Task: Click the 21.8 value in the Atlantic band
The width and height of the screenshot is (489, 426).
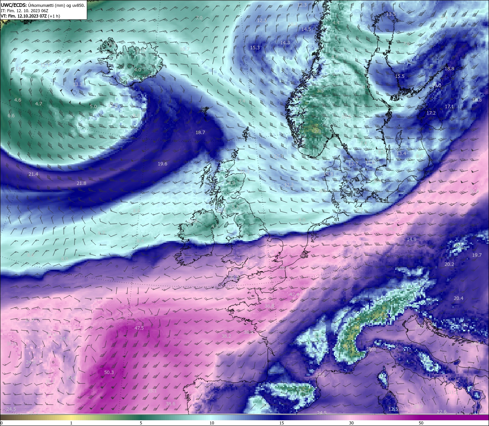Action: pyautogui.click(x=81, y=183)
